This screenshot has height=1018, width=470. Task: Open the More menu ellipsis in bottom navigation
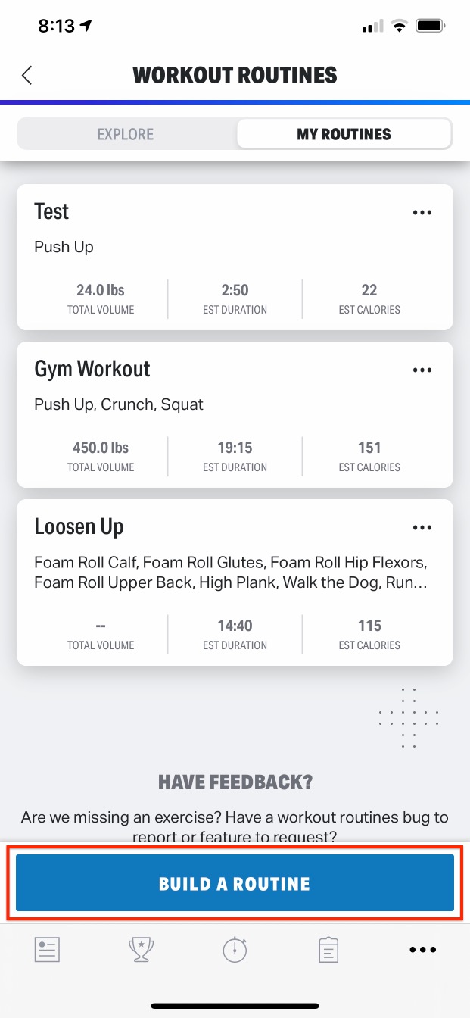point(422,949)
